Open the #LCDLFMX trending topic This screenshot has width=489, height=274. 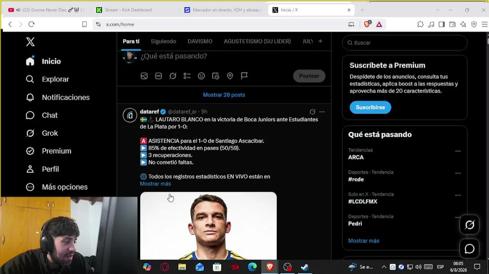click(x=363, y=201)
